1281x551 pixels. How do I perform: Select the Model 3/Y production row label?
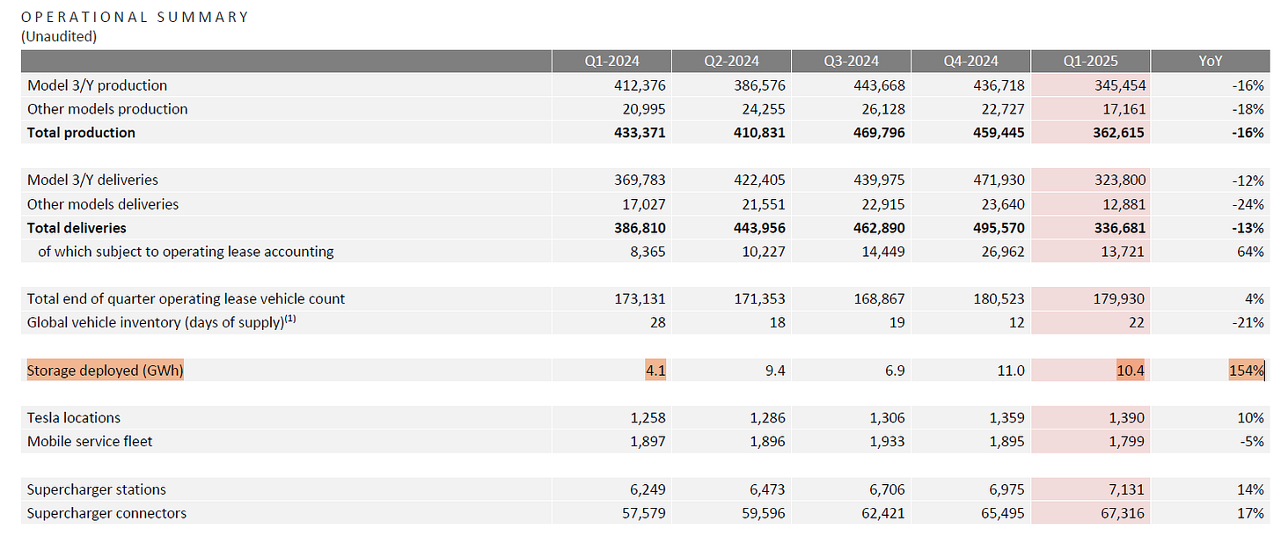point(97,85)
